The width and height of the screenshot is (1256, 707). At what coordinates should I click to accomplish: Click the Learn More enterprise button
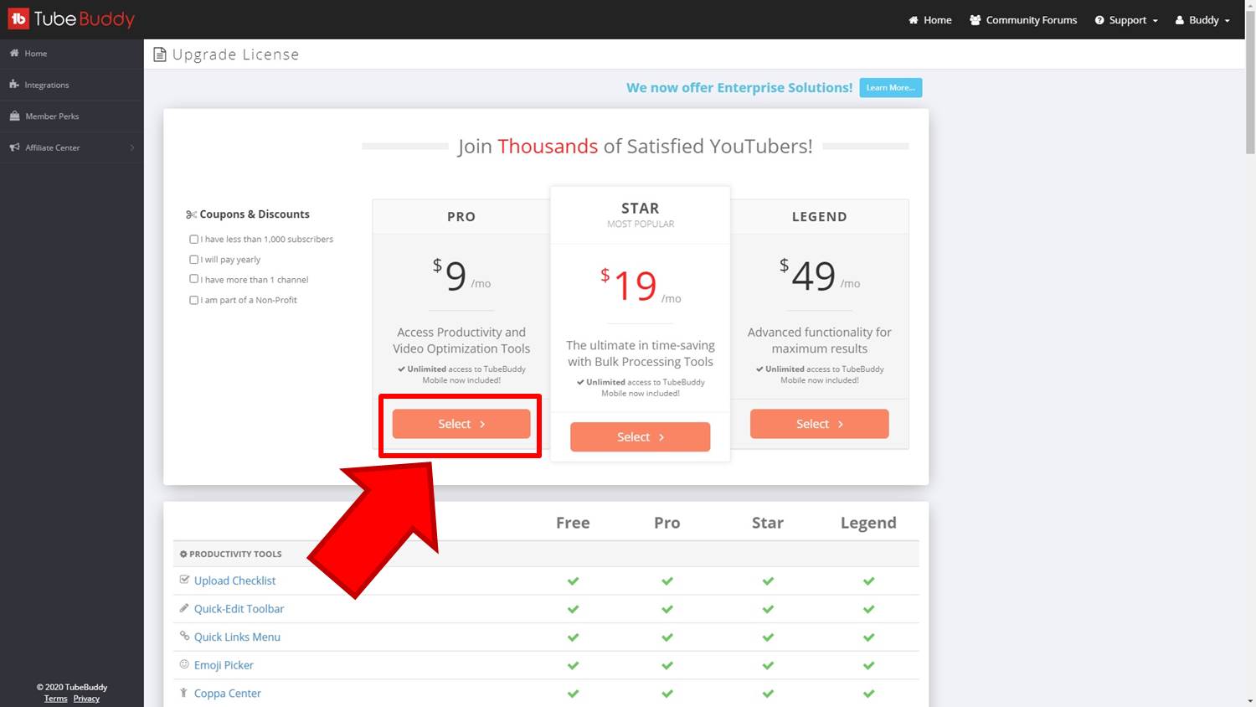point(890,87)
